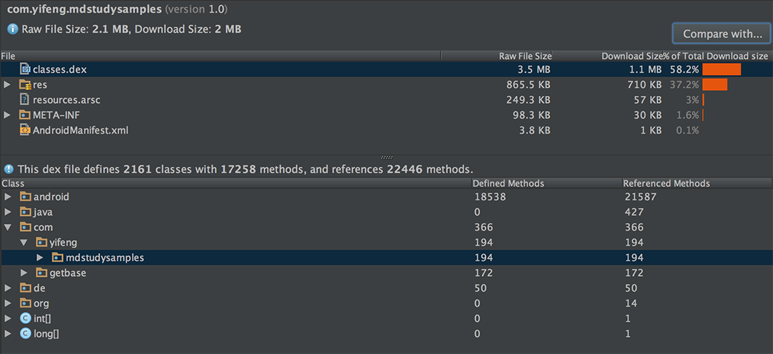Click the res folder icon
Screen dimensions: 773x354
point(25,84)
